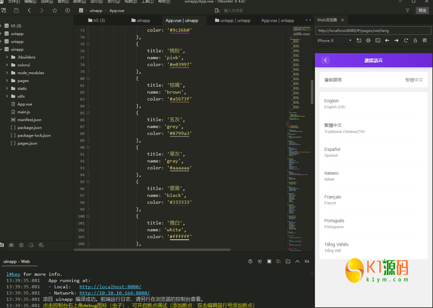The image size is (433, 308).
Task: Refresh the built-in web browser preview
Action: click(x=406, y=40)
